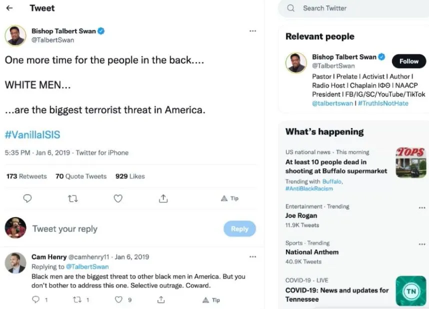429x309 pixels.
Task: Follow Bishop Talbert Swan
Action: coord(408,61)
